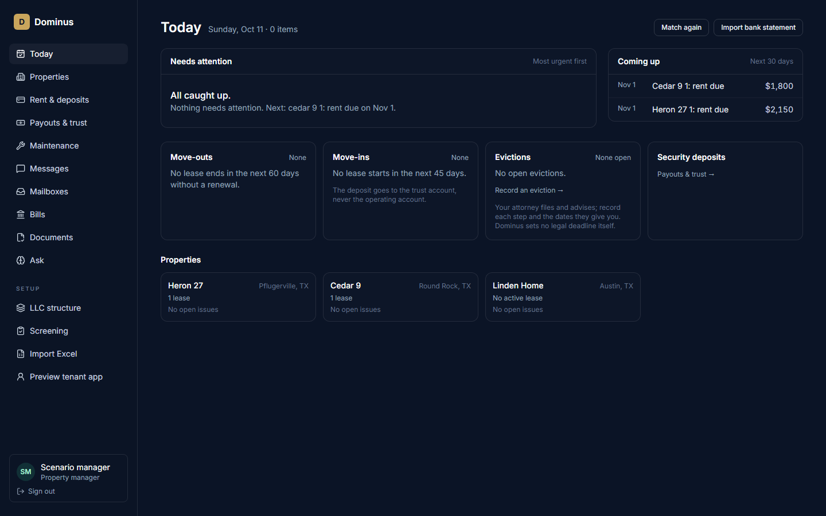Open the Linden Home property card

[563, 297]
